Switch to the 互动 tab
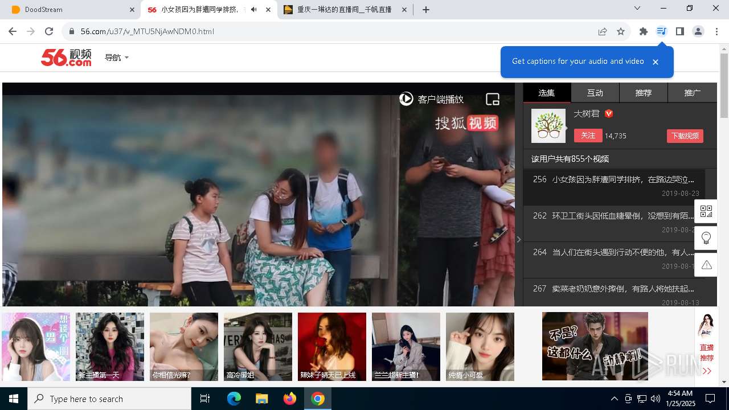 (x=595, y=93)
